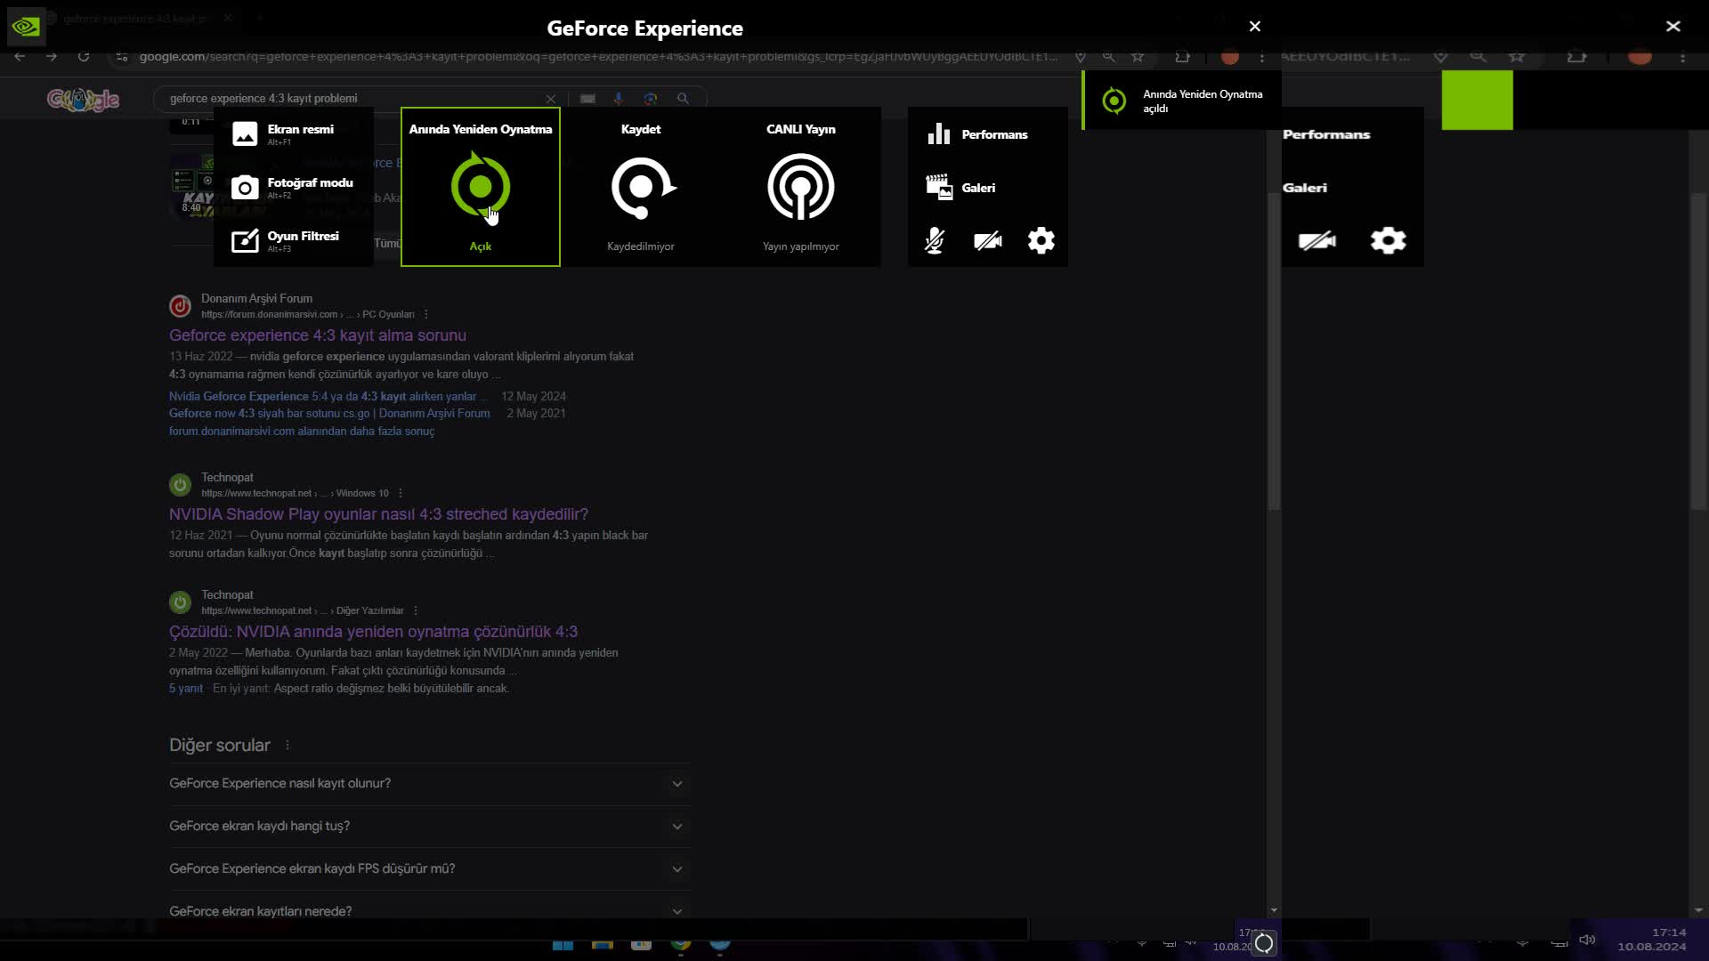The height and width of the screenshot is (961, 1709).
Task: Open 'NVIDIA Shadow Play oyunlar nasıl 4:3' result
Action: [x=378, y=514]
